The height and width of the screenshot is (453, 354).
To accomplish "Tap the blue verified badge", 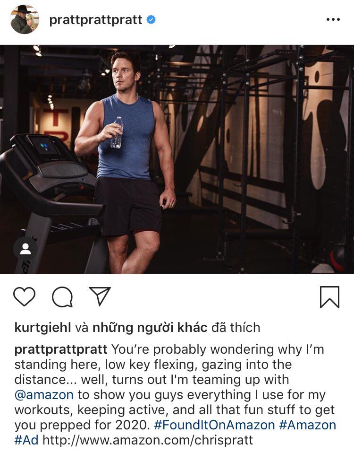I will [151, 20].
